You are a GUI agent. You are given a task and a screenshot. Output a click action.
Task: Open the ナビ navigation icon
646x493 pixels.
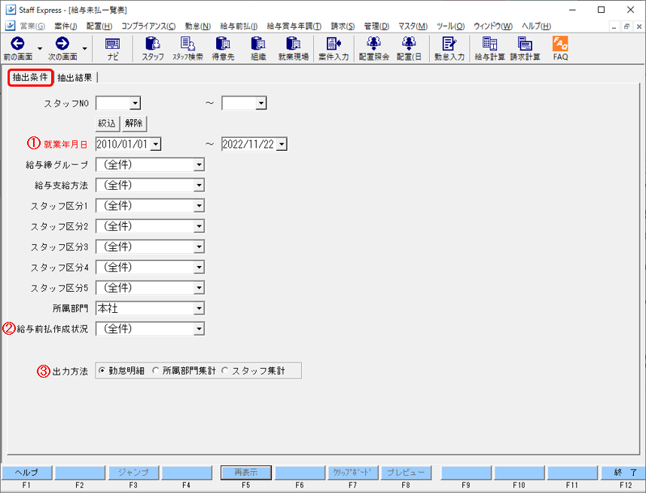point(112,44)
